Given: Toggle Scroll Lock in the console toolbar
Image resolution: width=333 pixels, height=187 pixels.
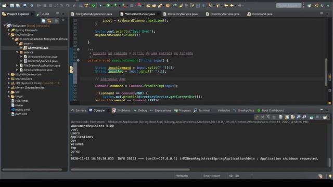Looking at the screenshot, I should click(x=287, y=117).
